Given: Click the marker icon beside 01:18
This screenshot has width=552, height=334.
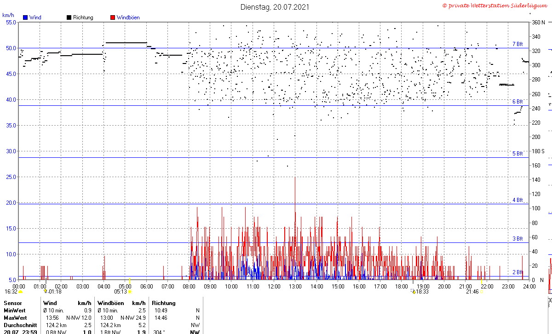Looking at the screenshot, I should pos(45,291).
